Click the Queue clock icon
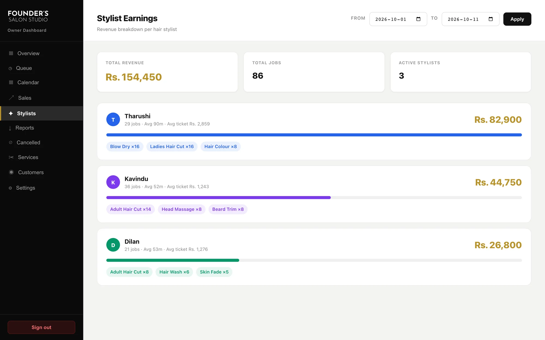This screenshot has width=545, height=340. 10,68
